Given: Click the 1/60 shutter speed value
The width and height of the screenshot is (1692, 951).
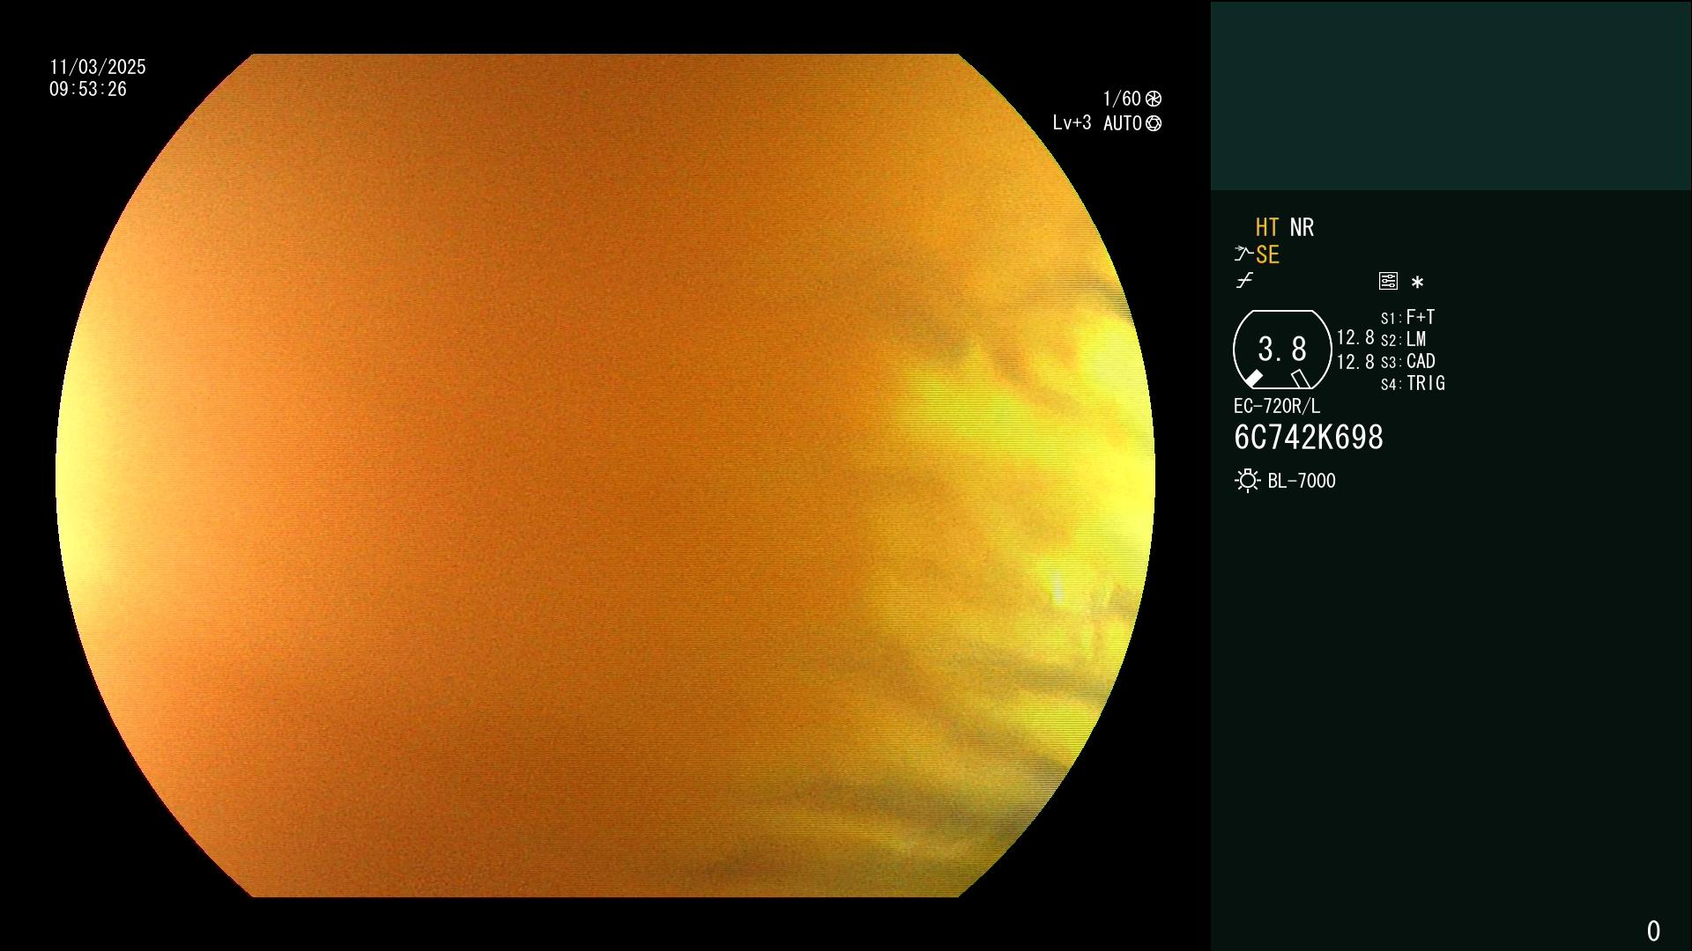Looking at the screenshot, I should click(1122, 99).
